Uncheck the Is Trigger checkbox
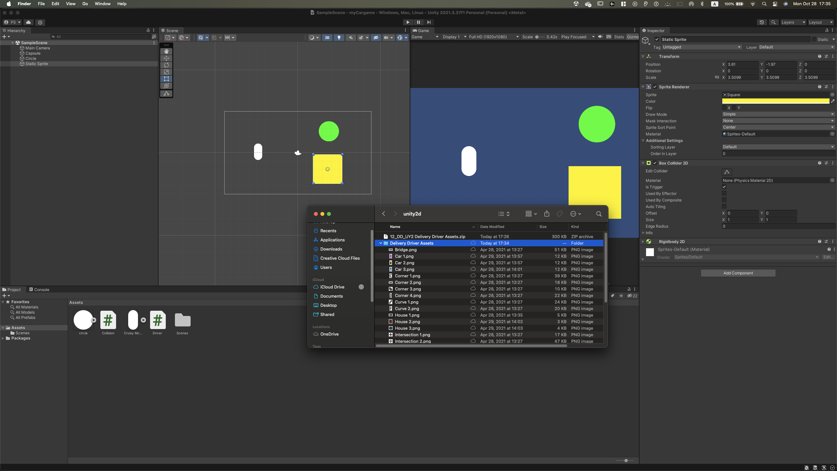This screenshot has width=837, height=471. pos(724,187)
